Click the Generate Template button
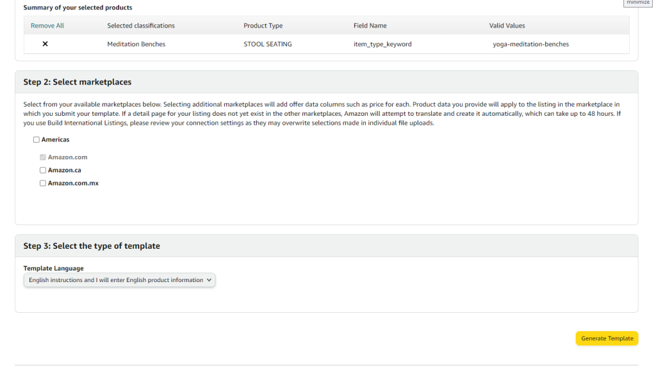Image resolution: width=656 pixels, height=371 pixels. pyautogui.click(x=607, y=338)
